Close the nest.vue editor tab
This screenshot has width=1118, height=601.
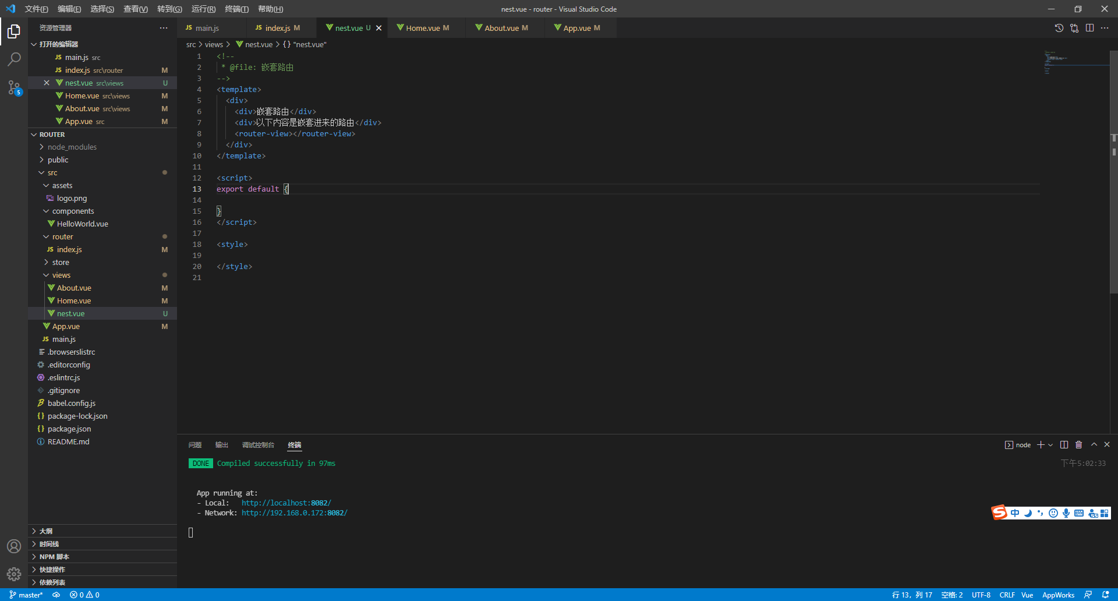(x=379, y=28)
